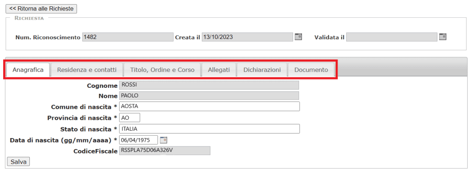Click the Num. Riconoscimento field 1482
469x171 pixels.
tap(128, 37)
